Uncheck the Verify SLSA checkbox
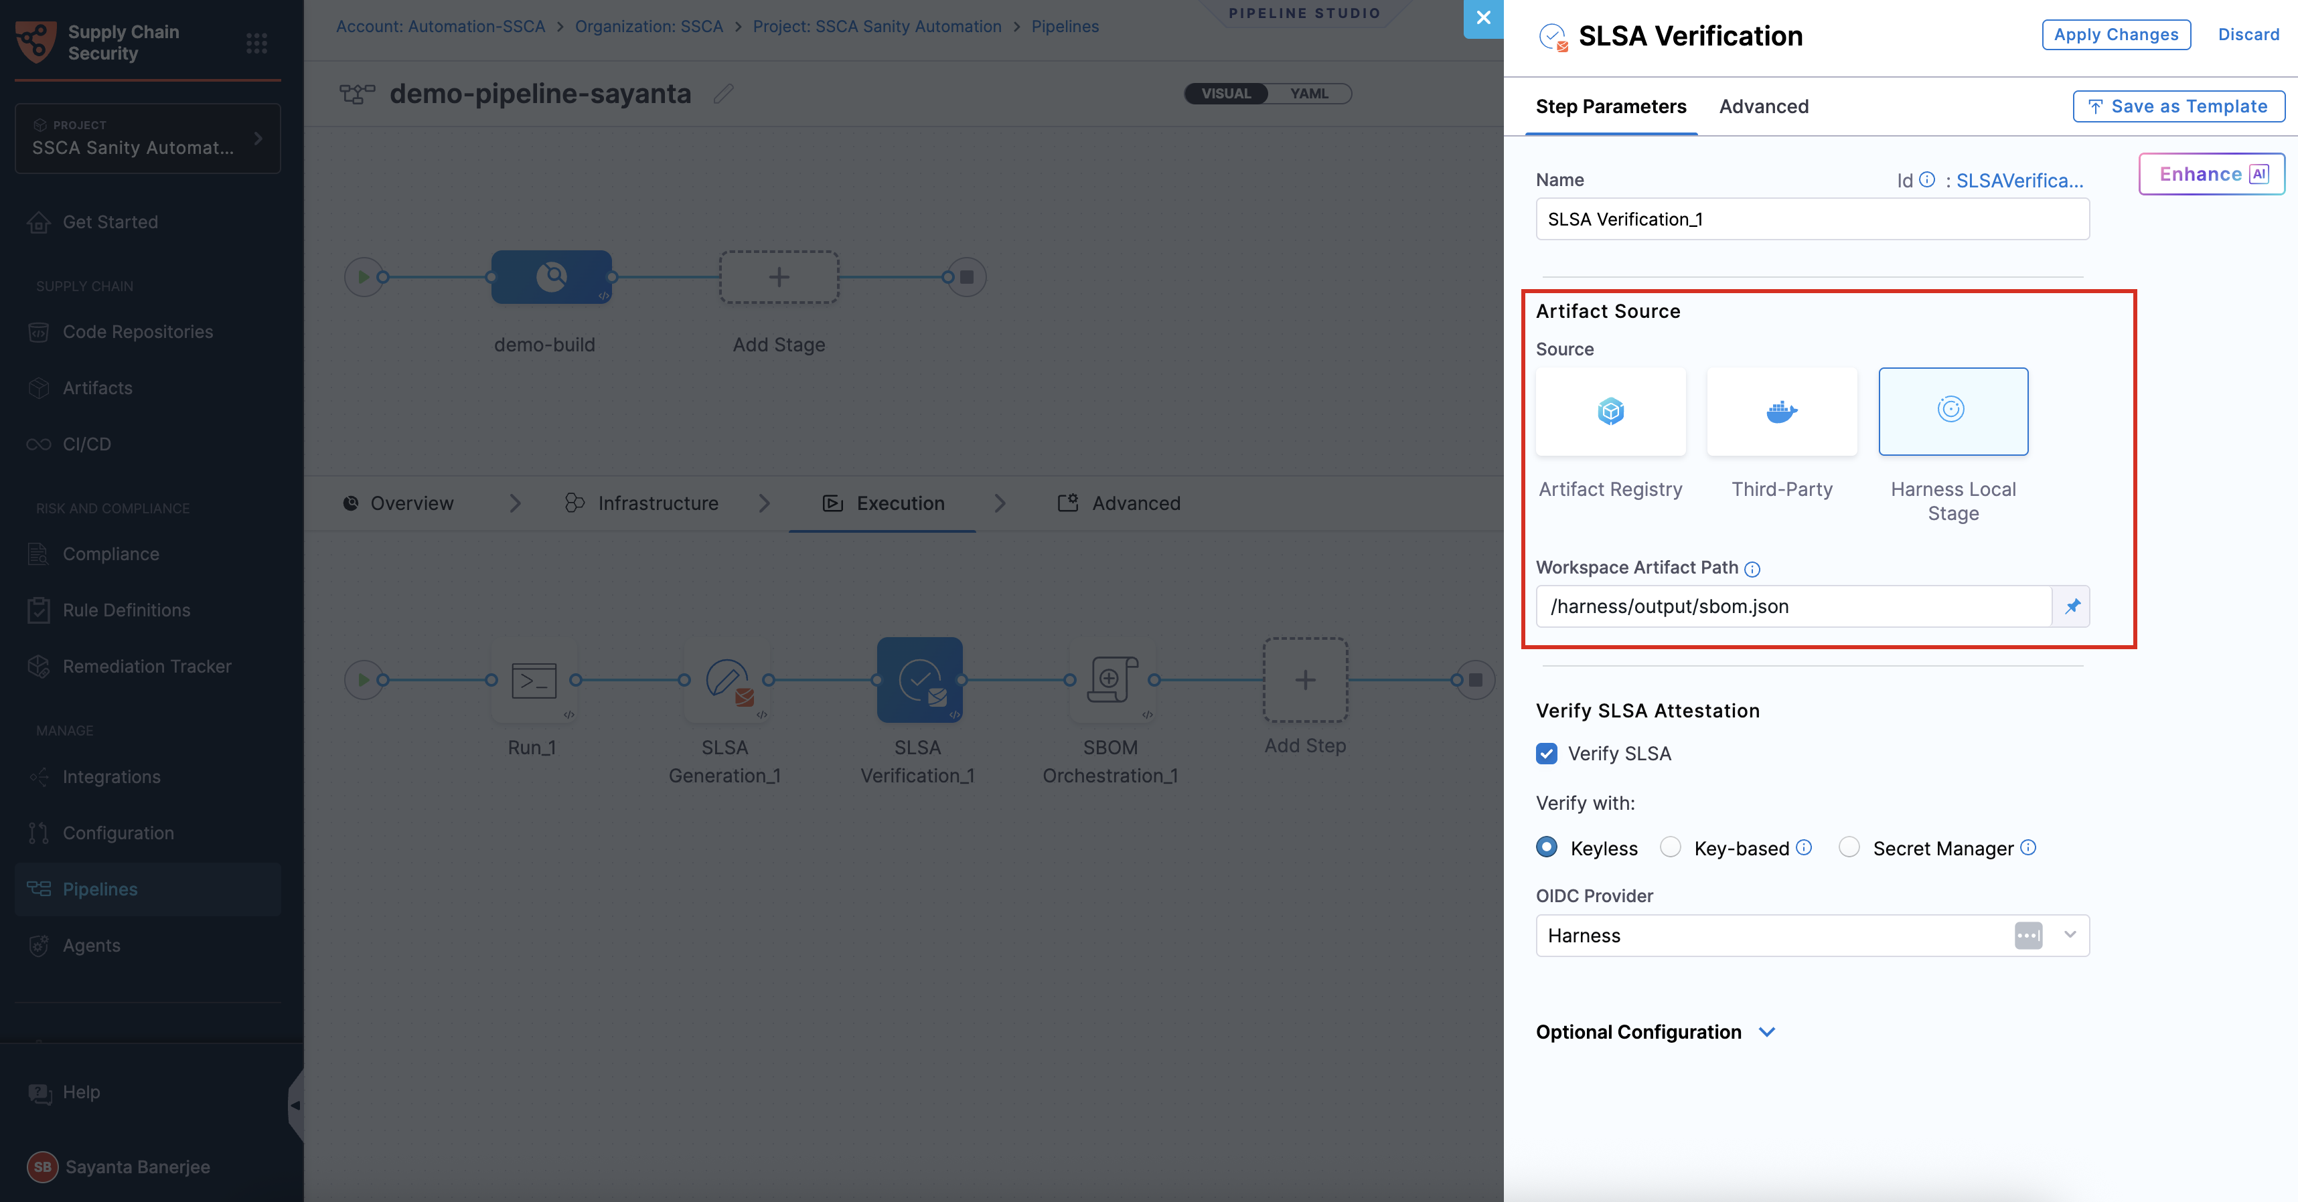Viewport: 2298px width, 1202px height. (1547, 754)
